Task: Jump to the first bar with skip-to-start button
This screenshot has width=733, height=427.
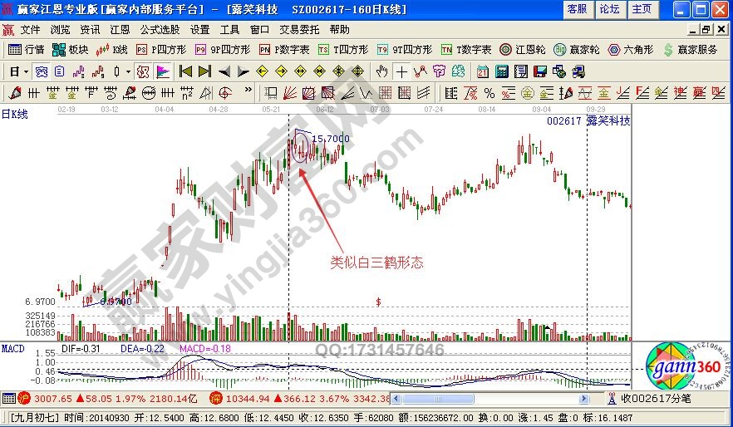Action: 184,71
